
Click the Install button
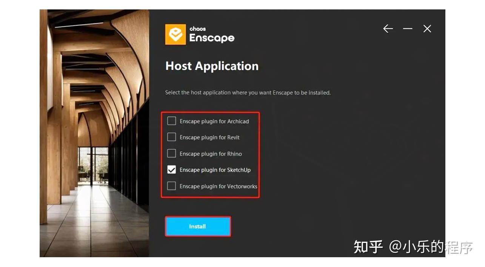click(198, 226)
